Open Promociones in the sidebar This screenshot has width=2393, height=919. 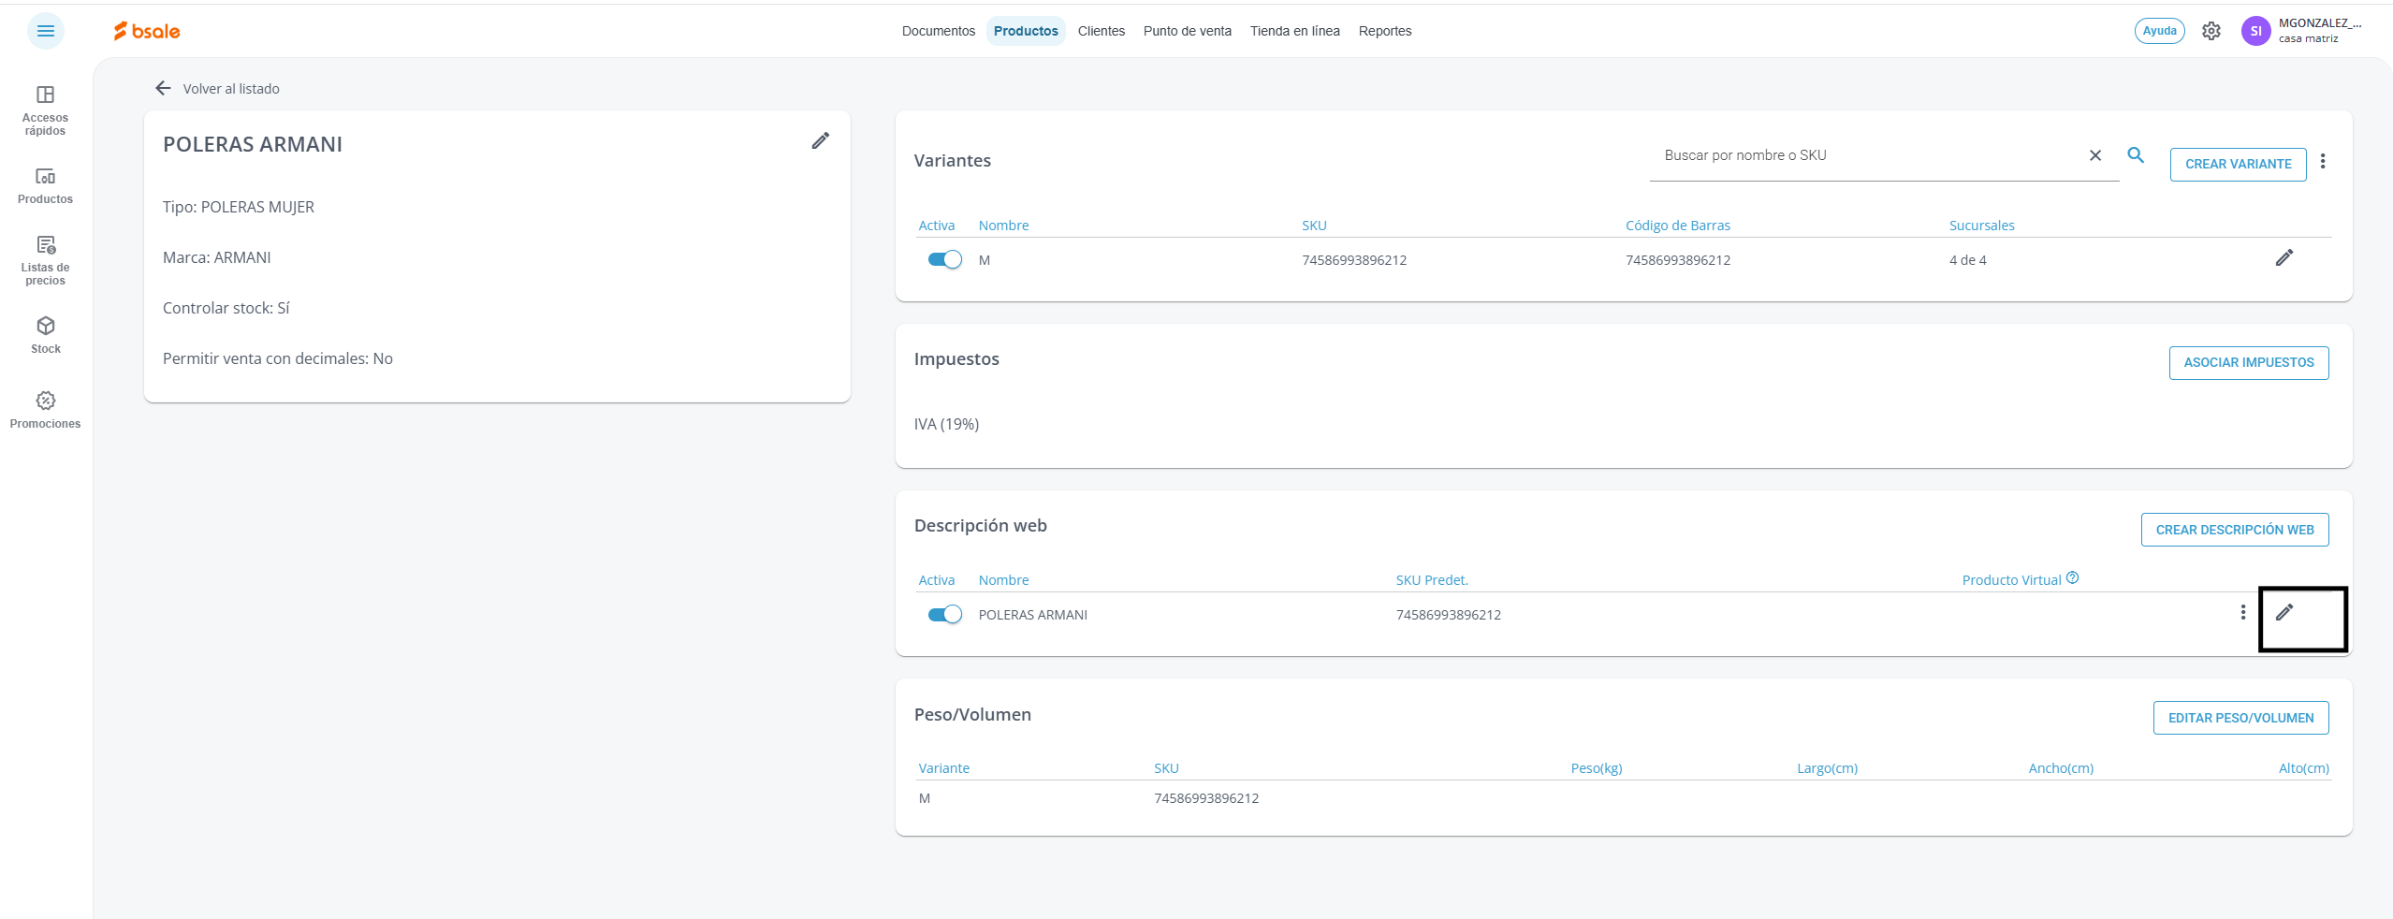click(45, 410)
